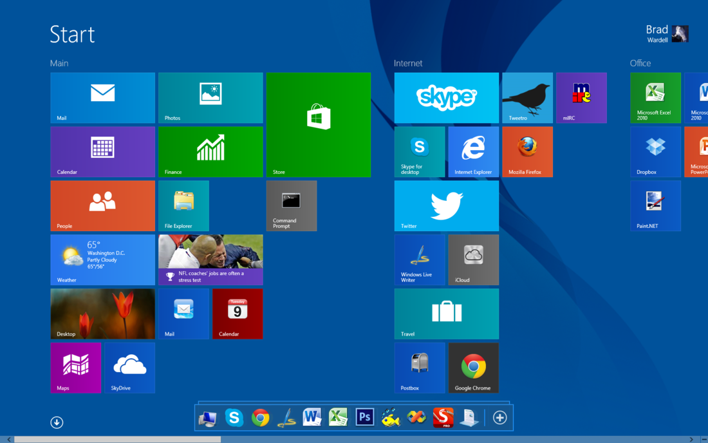708x443 pixels.
Task: Click the horizontal scrollbar thumb
Action: click(117, 439)
